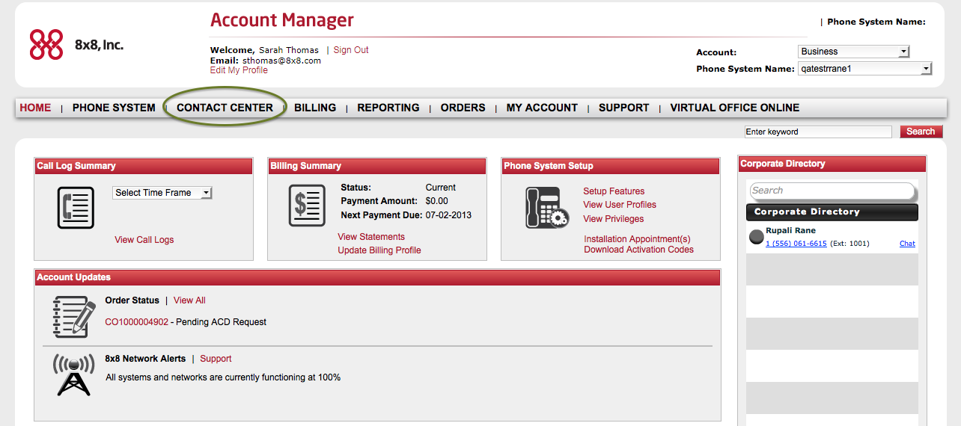Image resolution: width=961 pixels, height=426 pixels.
Task: Open the View User Profiles link
Action: (620, 205)
